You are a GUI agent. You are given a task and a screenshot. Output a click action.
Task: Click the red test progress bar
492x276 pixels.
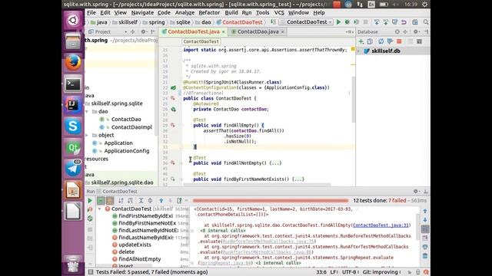pyautogui.click(x=271, y=201)
